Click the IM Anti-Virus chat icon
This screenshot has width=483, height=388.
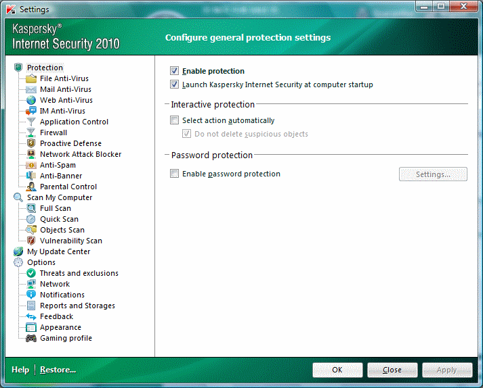(x=30, y=111)
